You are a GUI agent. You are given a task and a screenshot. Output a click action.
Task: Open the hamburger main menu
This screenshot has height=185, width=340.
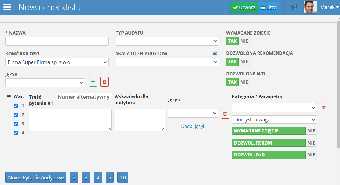[x=7, y=7]
